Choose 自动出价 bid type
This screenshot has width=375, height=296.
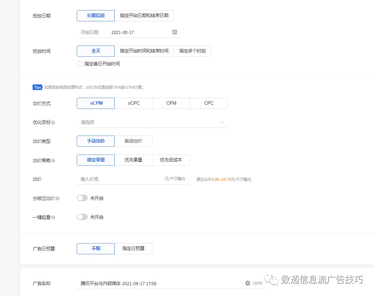pos(134,141)
